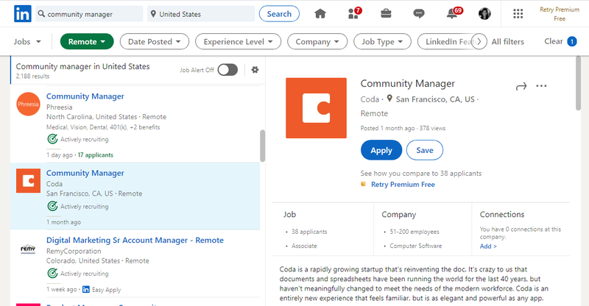Click the job list scrollbar
The height and width of the screenshot is (306, 589).
(262, 146)
